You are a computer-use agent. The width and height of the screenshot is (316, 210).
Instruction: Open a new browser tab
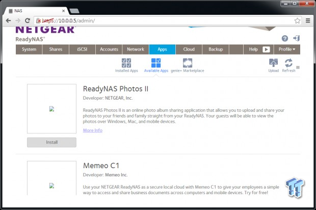(74, 11)
